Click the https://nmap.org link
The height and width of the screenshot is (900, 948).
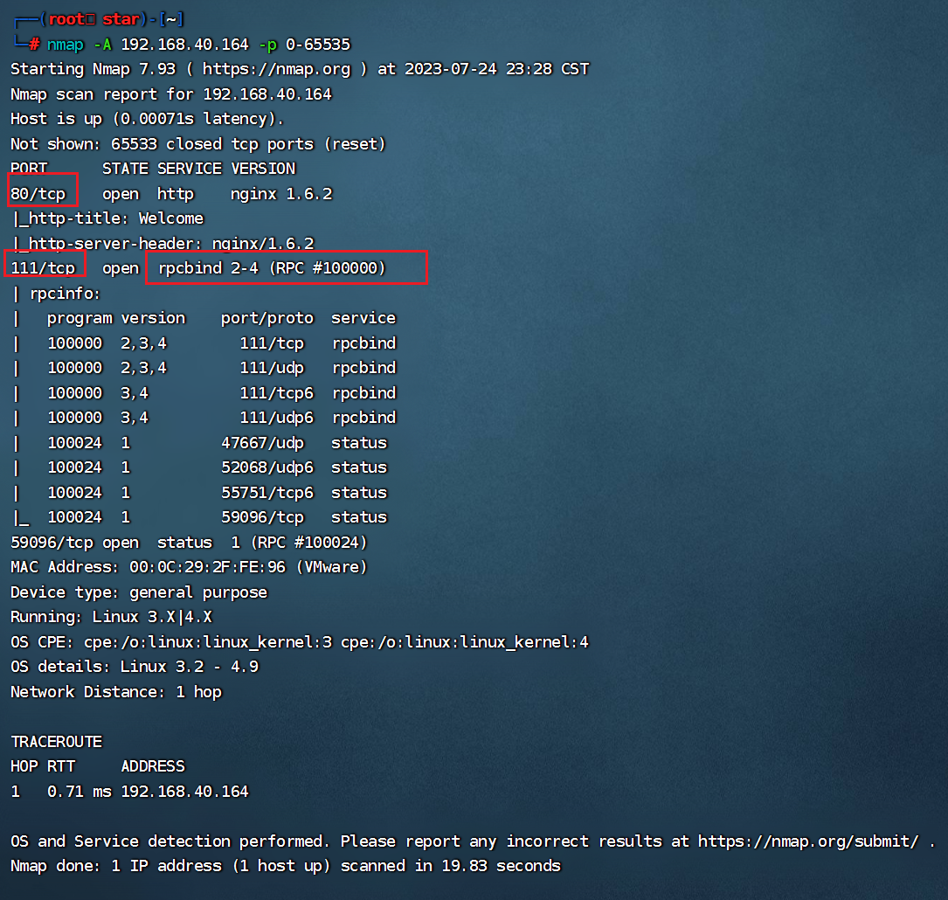point(276,70)
